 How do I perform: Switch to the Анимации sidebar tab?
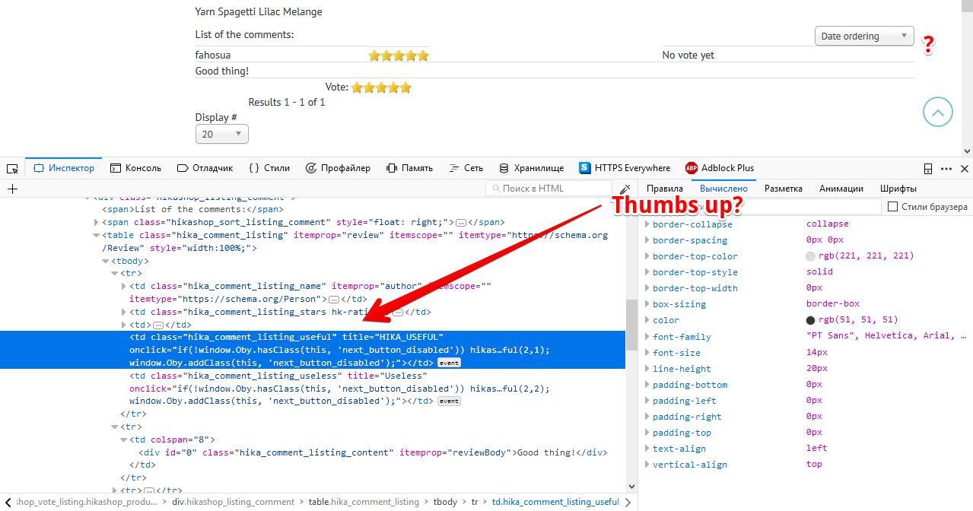(841, 189)
